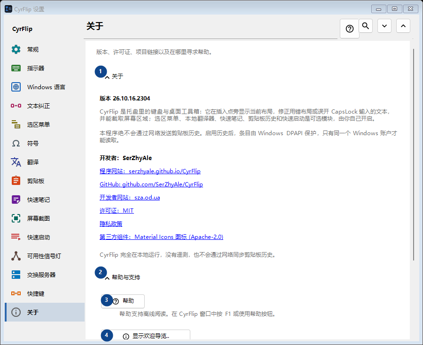Select the 符号 omega icon
The height and width of the screenshot is (345, 423).
[16, 143]
